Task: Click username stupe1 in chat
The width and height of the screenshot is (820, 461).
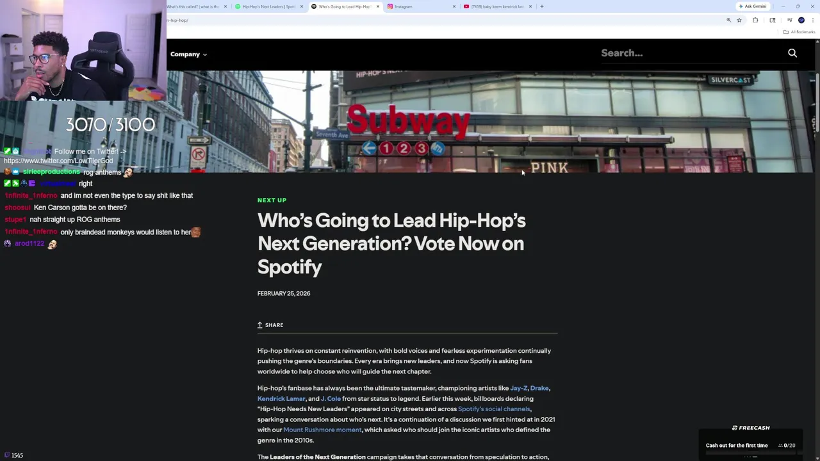Action: click(15, 220)
